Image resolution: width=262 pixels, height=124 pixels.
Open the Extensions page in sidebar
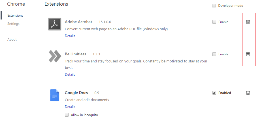click(15, 16)
